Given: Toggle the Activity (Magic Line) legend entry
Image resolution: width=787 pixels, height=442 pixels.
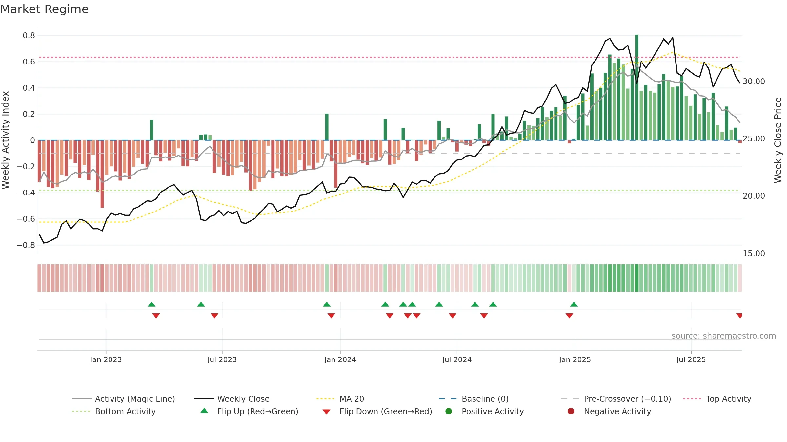Looking at the screenshot, I should pyautogui.click(x=123, y=399).
